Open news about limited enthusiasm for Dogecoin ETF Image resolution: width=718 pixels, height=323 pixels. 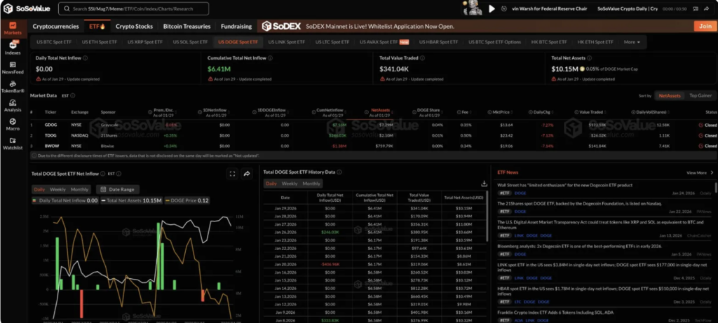pyautogui.click(x=564, y=185)
